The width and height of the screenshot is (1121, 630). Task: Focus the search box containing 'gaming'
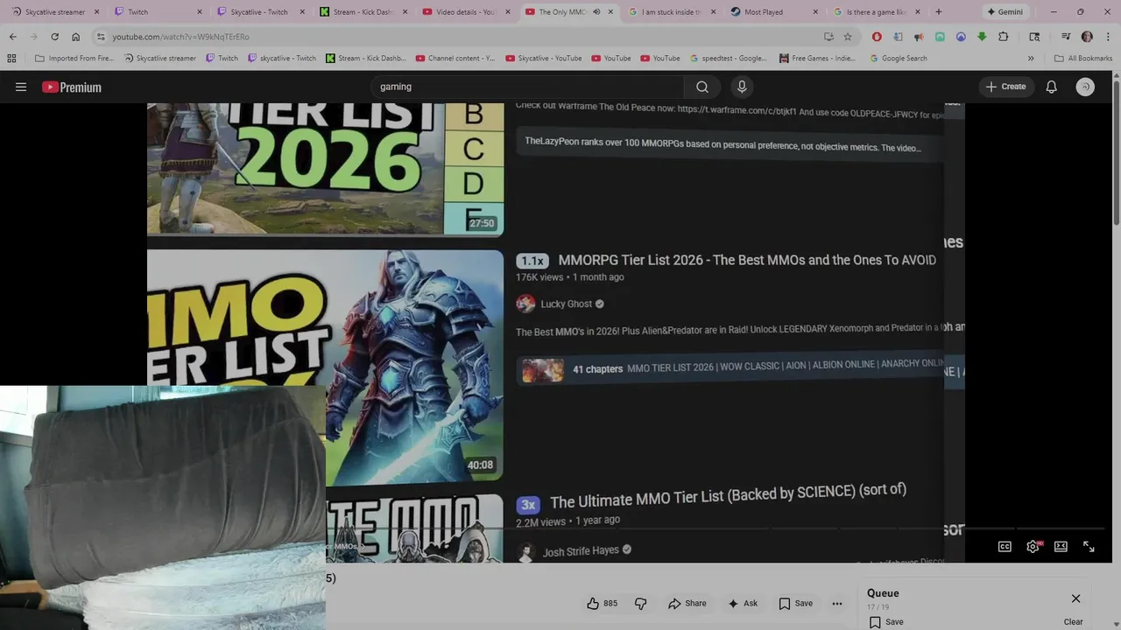(x=527, y=87)
